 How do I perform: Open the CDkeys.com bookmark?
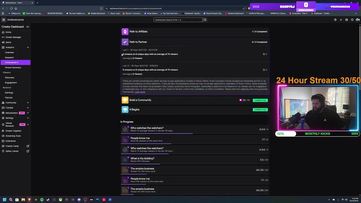coord(14,13)
